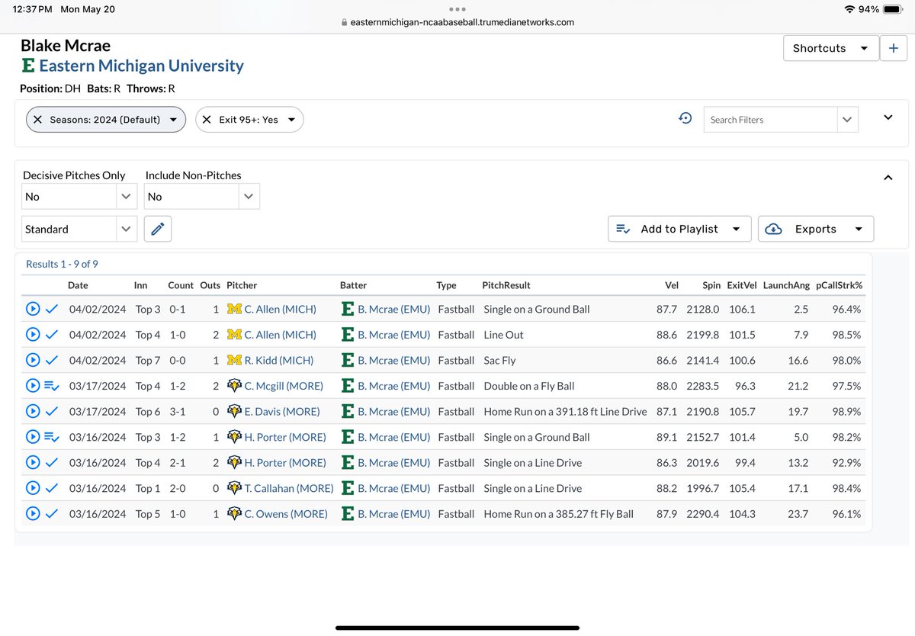Open pitcher T. Callahan (MORE) link
The image size is (915, 636).
[x=289, y=488]
